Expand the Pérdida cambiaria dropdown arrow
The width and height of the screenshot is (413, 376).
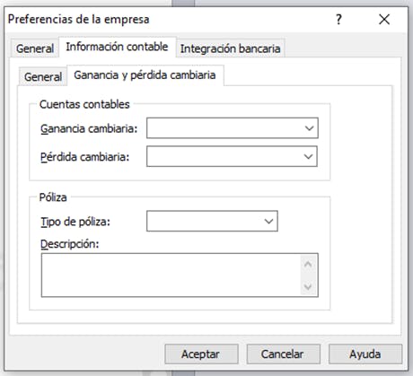click(308, 156)
